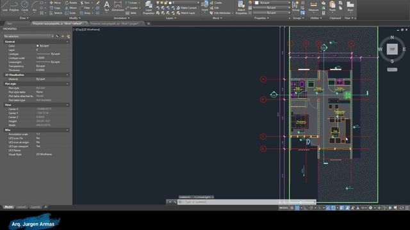This screenshot has width=410, height=230.
Task: Click the Quick Select icon in Properties
Action: coord(69,36)
